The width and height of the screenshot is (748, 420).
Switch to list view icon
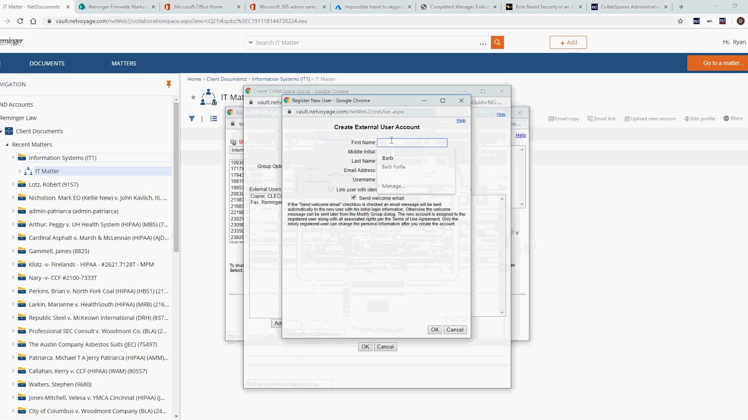click(x=214, y=118)
